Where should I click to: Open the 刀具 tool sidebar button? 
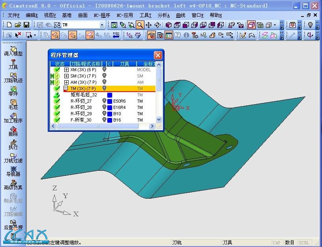click(13, 65)
